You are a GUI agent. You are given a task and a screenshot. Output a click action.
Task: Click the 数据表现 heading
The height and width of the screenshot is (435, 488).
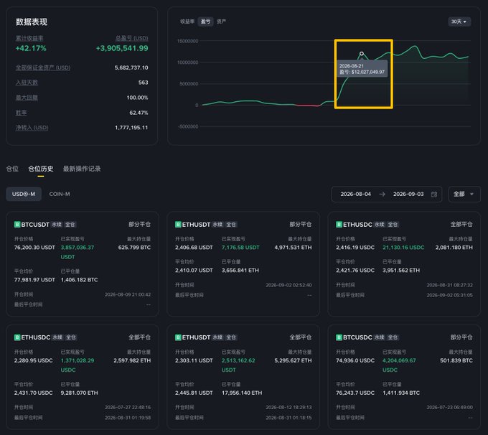point(32,22)
